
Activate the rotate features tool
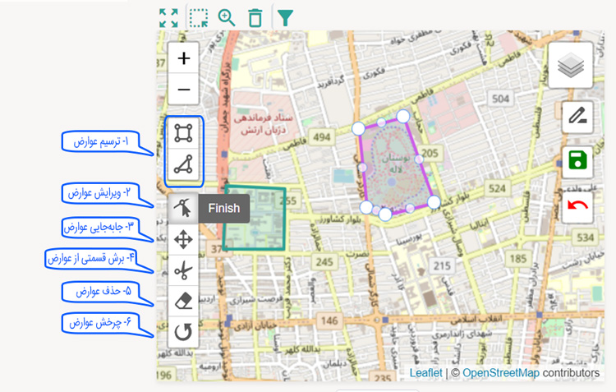coord(184,333)
